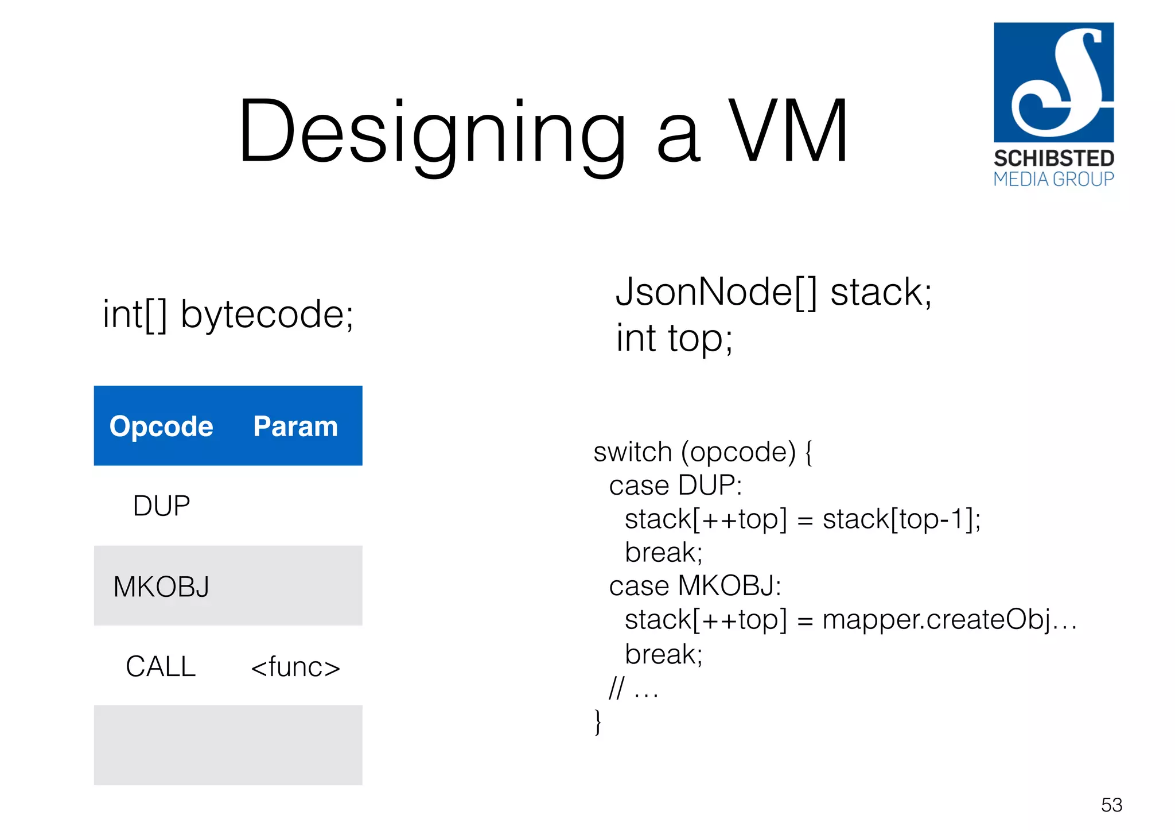Image resolution: width=1175 pixels, height=831 pixels.
Task: Click the stack[top-1] assignment line
Action: 802,519
